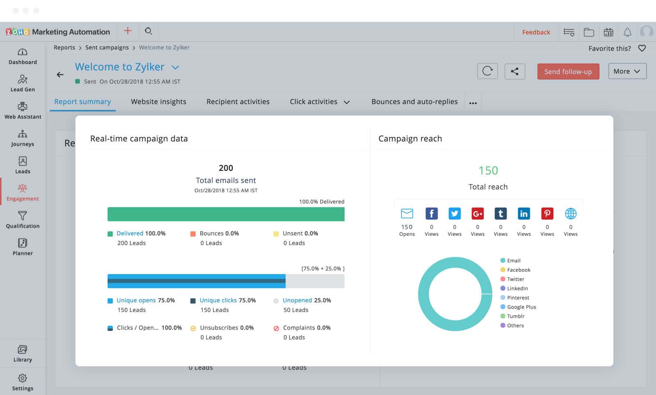Image resolution: width=656 pixels, height=395 pixels.
Task: Toggle the Facebook legend entry
Action: pos(518,270)
